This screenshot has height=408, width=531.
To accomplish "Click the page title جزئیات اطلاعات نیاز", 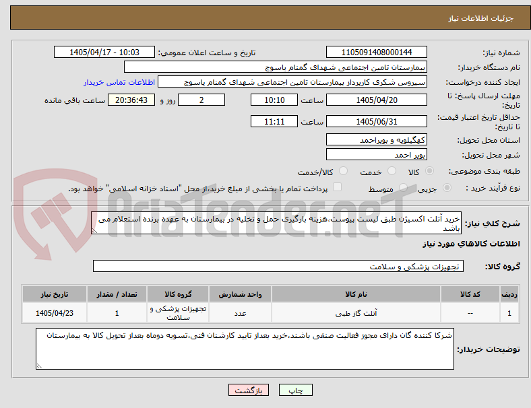I will [480, 18].
